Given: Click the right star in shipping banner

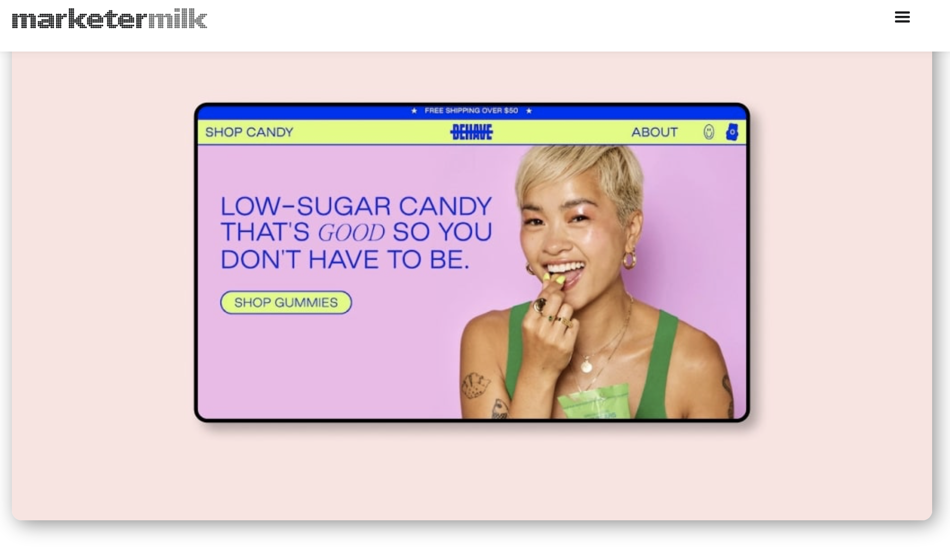Looking at the screenshot, I should point(529,111).
